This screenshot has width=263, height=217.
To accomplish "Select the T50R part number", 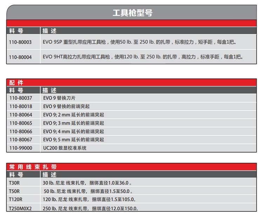I will (x=14, y=191).
